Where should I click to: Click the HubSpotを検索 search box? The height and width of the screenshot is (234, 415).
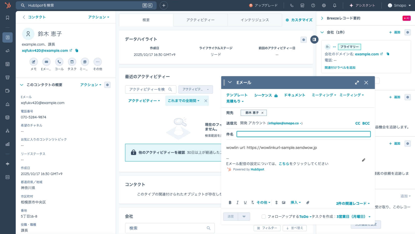86,5
